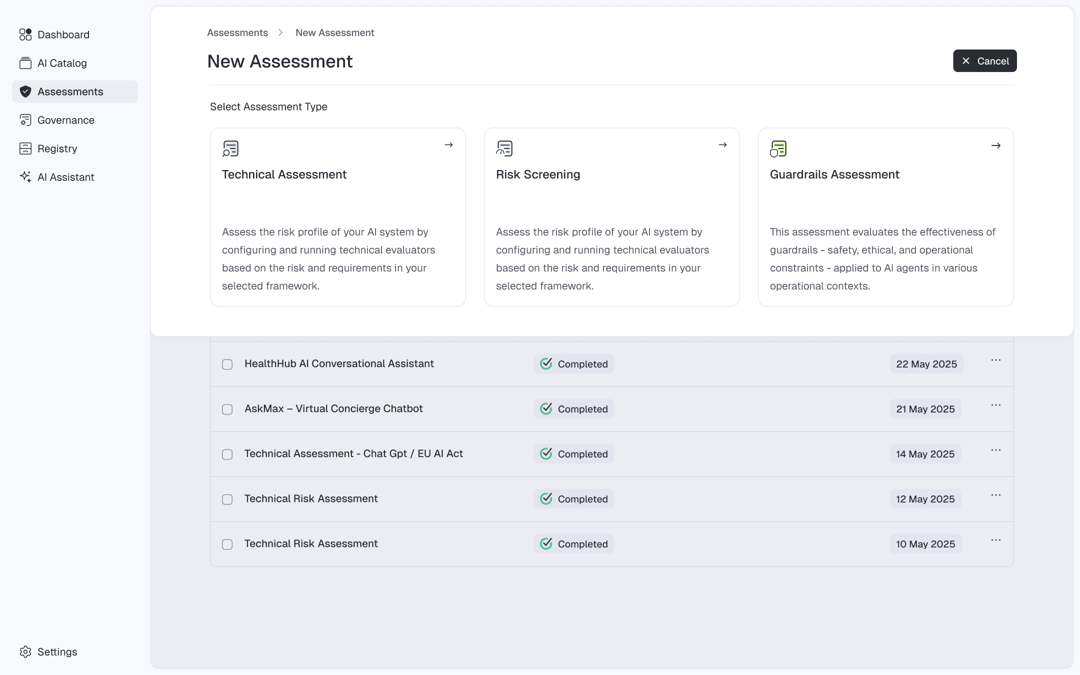
Task: Select the Chat Gpt EU AI Act row checkbox
Action: tap(227, 454)
